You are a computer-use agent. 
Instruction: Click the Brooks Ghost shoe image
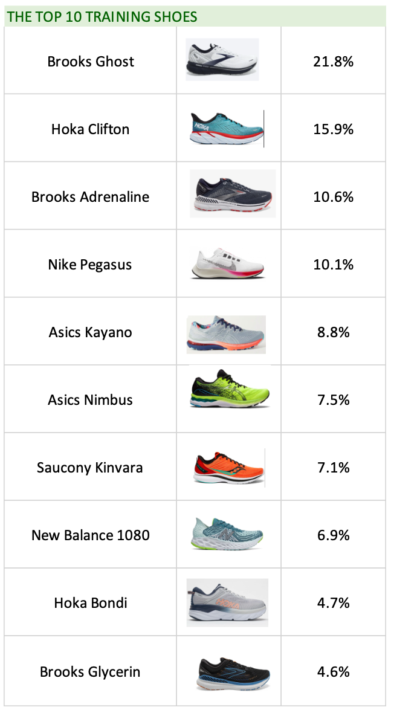tap(222, 60)
